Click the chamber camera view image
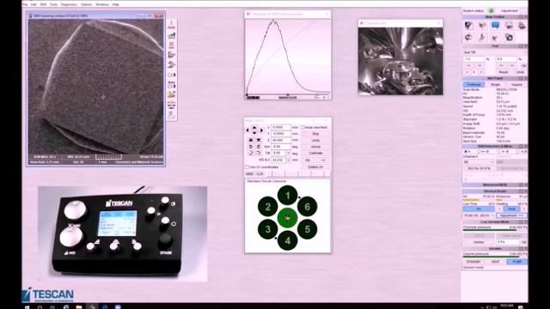Viewport: 550px width, 309px height. point(400,61)
